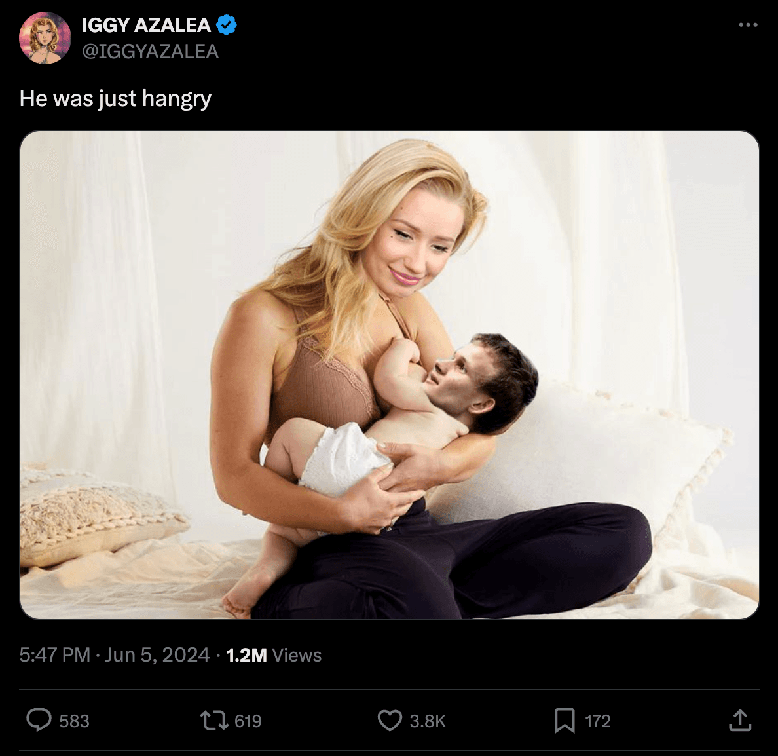778x756 pixels.
Task: Select the tweet text 'He was just hangry'
Action: (115, 98)
